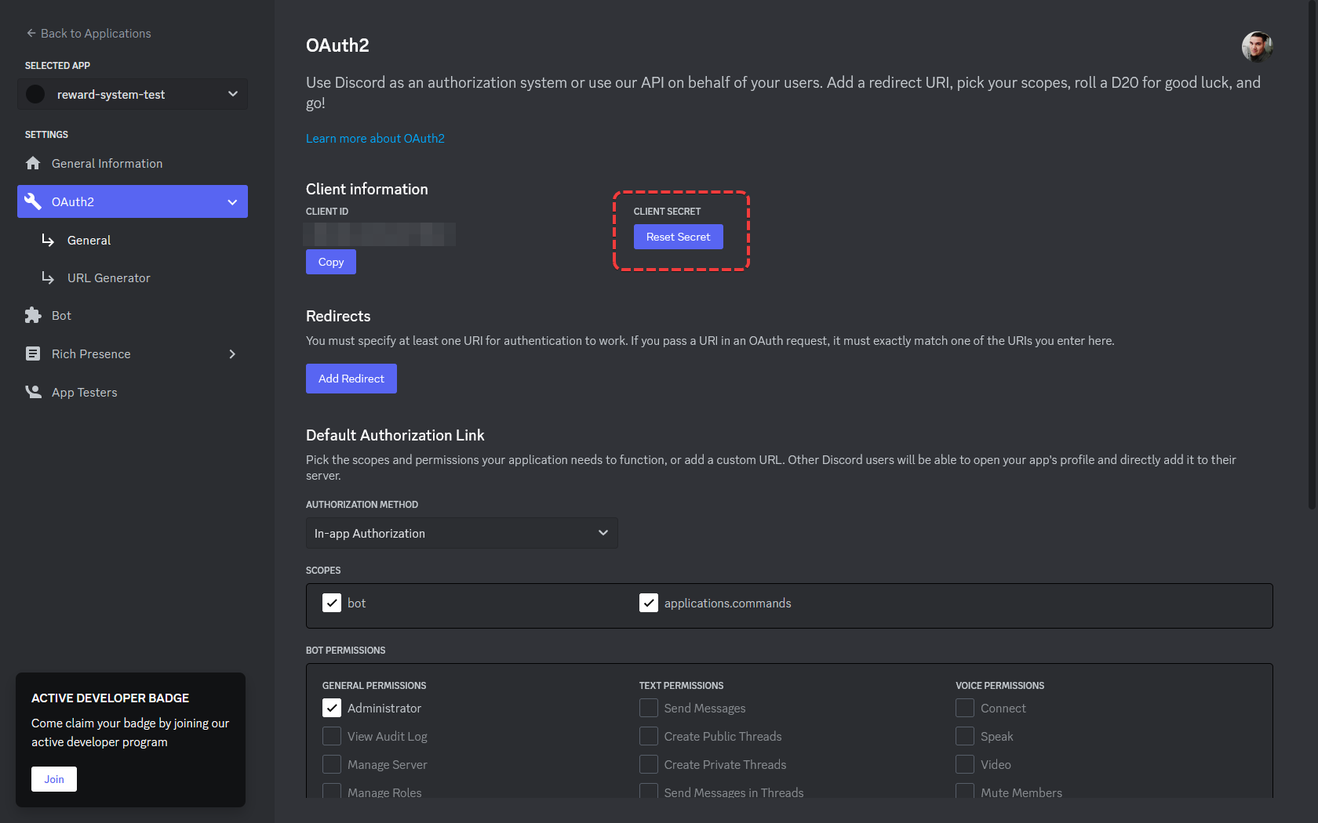This screenshot has height=823, width=1318.
Task: Uncheck the applications.commands scope checkbox
Action: [x=649, y=603]
